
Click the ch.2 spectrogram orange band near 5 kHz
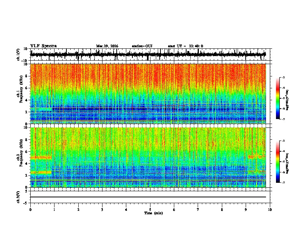click(41, 158)
